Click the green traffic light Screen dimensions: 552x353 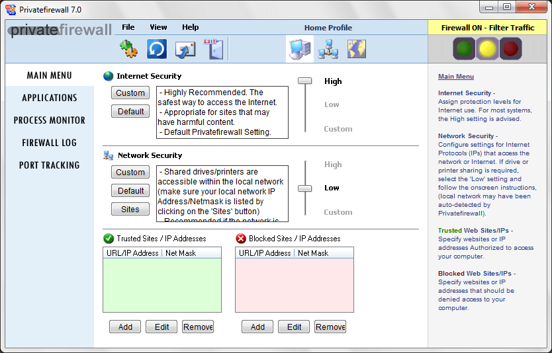464,49
